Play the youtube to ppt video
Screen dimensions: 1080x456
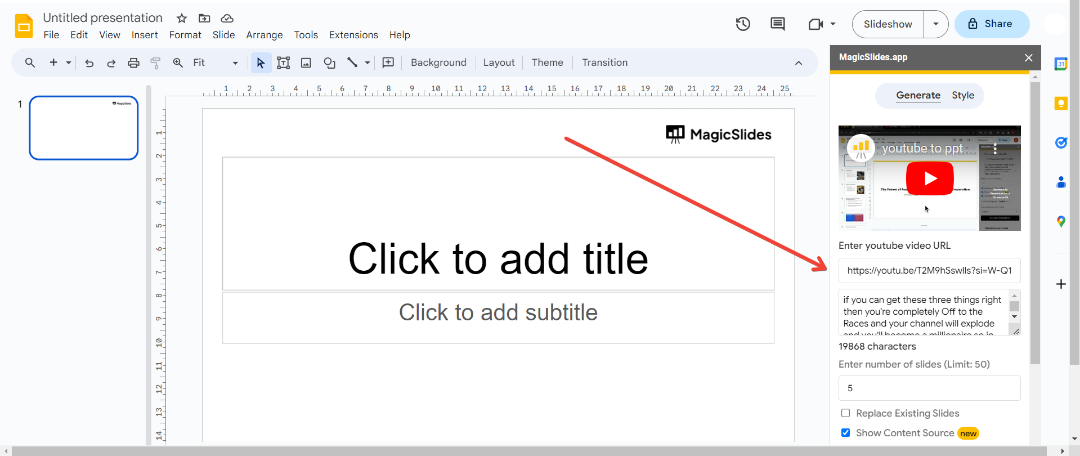click(930, 178)
